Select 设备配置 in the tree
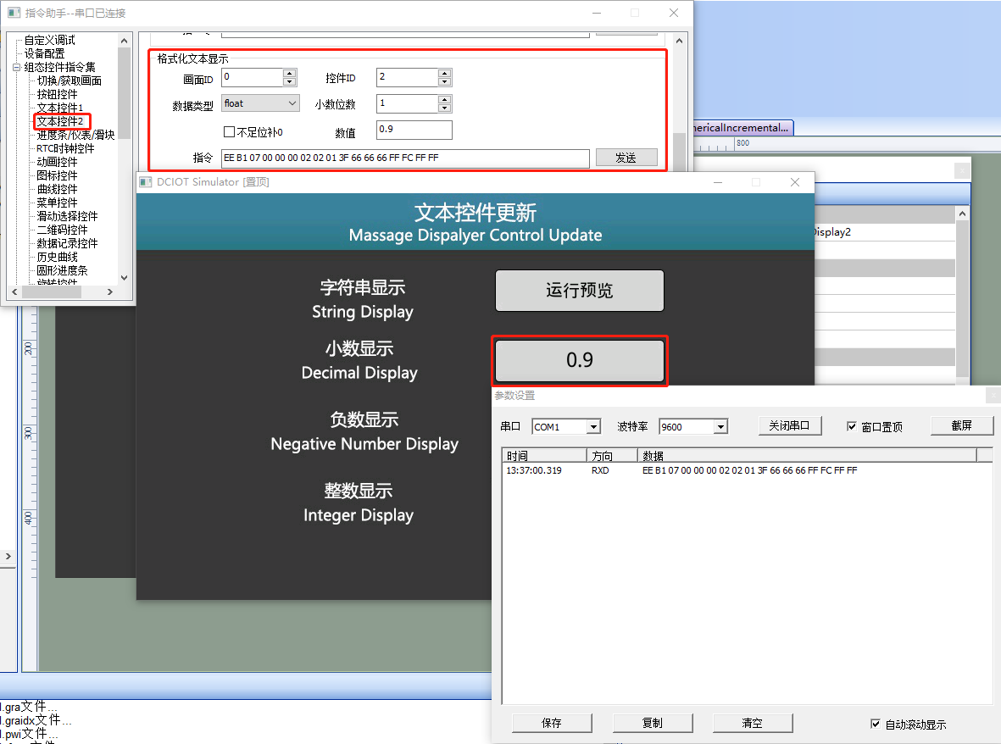 click(44, 53)
